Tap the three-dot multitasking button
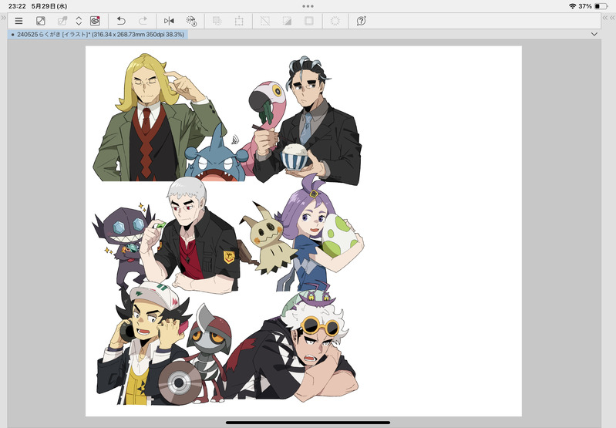Viewport: 616px width, 428px height. (x=308, y=6)
